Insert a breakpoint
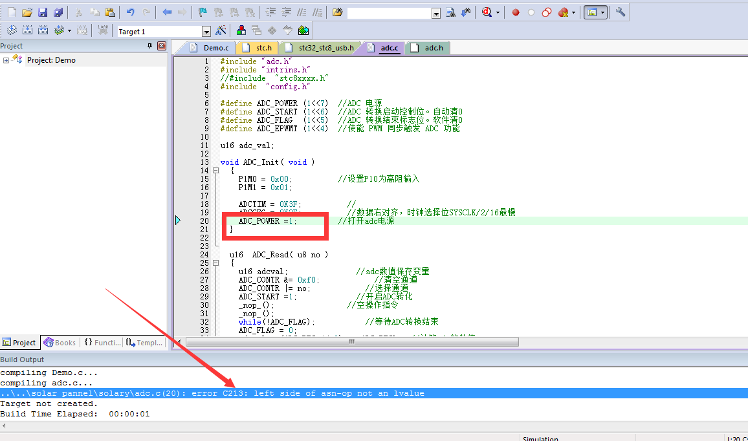The width and height of the screenshot is (748, 441). tap(516, 12)
